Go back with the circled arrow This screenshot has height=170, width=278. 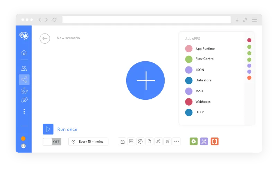(45, 38)
